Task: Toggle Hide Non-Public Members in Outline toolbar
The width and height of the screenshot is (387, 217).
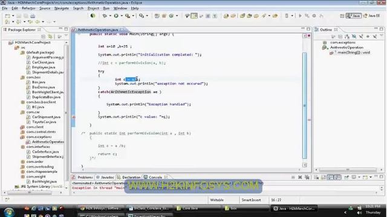Action: click(x=368, y=37)
